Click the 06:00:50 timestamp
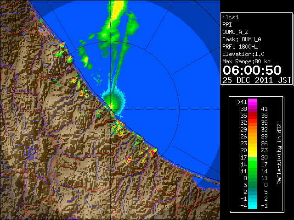Screen dimensions: 294x220 252,70
